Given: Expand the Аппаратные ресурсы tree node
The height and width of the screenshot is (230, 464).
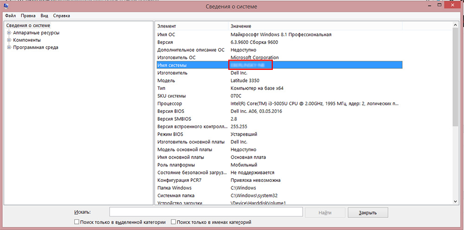Looking at the screenshot, I should point(9,33).
